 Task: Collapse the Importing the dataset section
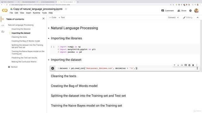click(x=49, y=60)
